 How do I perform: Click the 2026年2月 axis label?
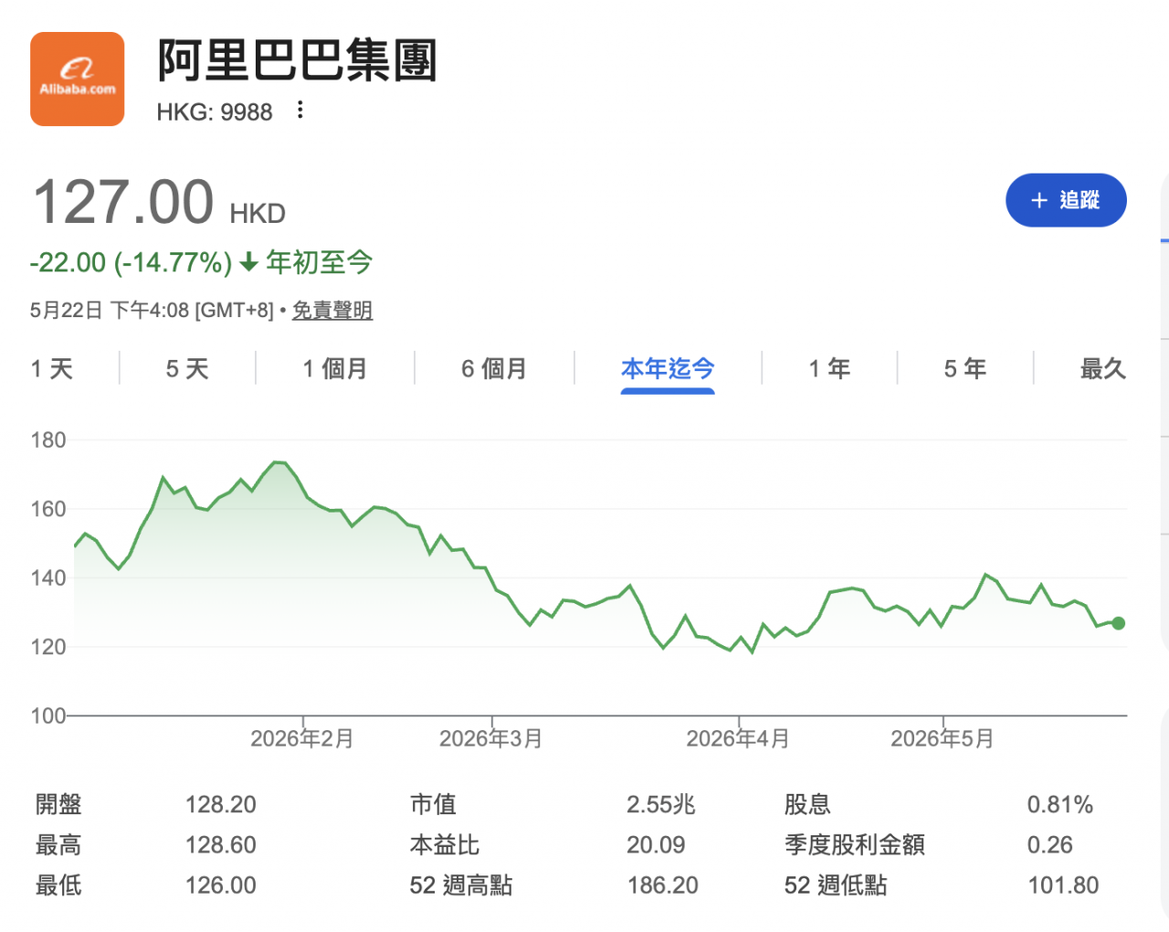302,738
